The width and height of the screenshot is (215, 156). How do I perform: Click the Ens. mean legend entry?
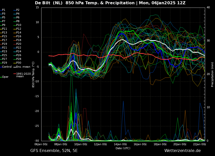pyautogui.click(x=22, y=67)
